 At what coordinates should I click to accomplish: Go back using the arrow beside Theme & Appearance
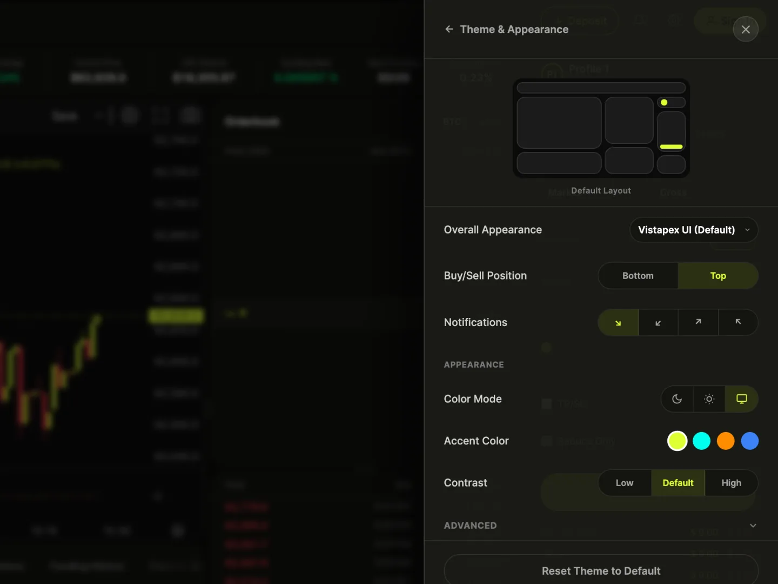pos(449,29)
